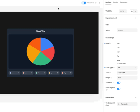Click the Animated info icon
The width and height of the screenshot is (140, 112).
pyautogui.click(x=113, y=83)
